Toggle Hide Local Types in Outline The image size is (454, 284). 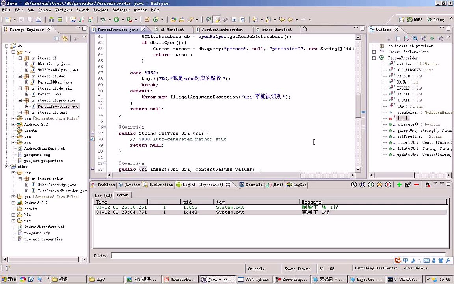click(x=440, y=38)
